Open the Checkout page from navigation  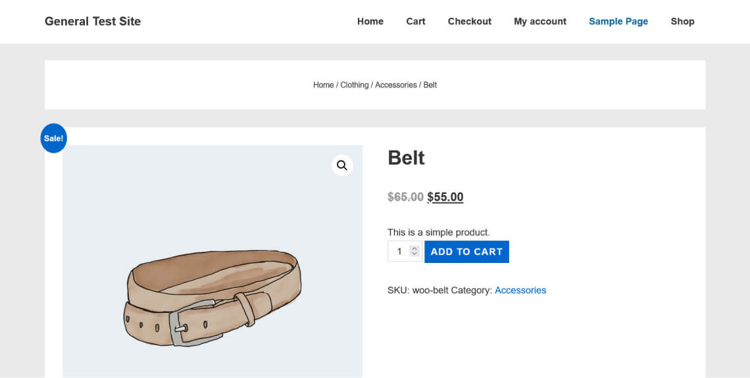tap(469, 21)
